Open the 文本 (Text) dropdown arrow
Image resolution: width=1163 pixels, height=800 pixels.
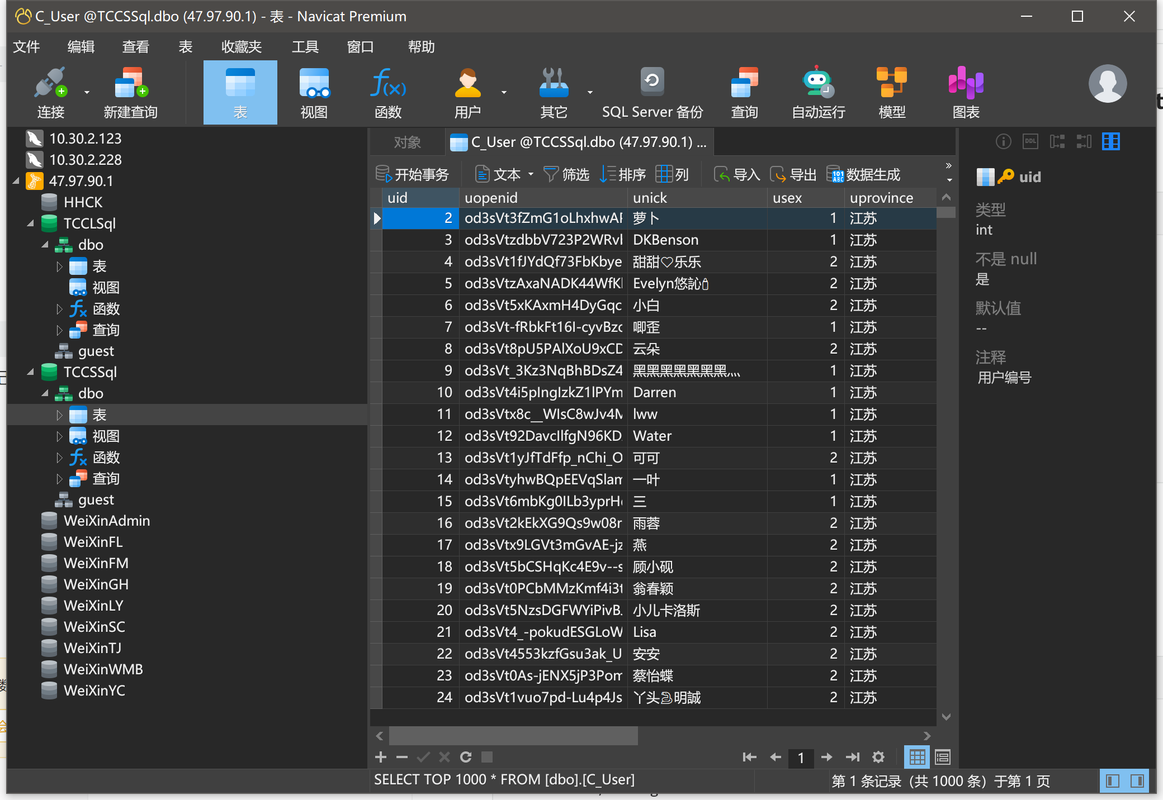(531, 174)
